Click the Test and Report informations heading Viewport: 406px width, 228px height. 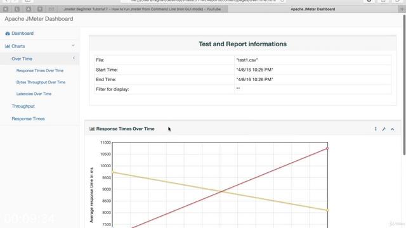point(242,44)
